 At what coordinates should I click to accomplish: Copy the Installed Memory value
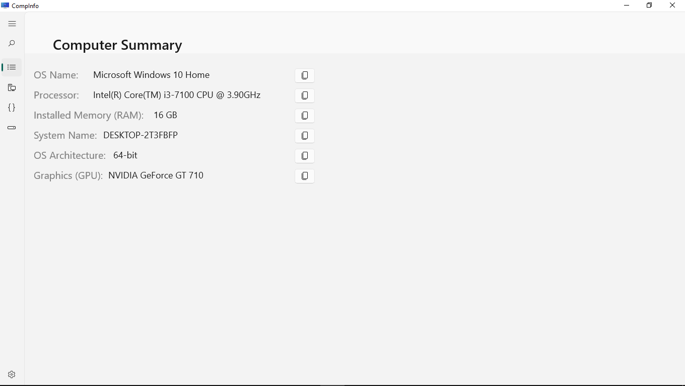[305, 116]
